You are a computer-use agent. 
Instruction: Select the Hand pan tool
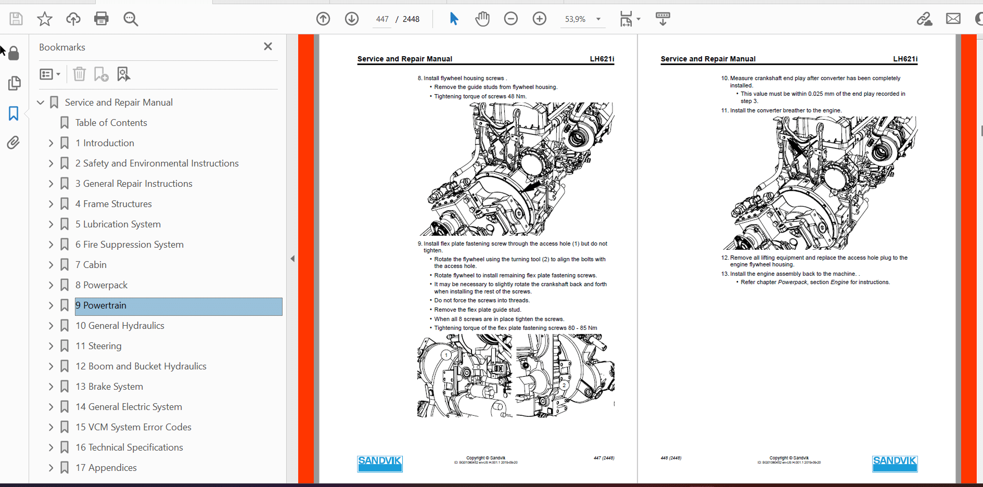tap(482, 19)
